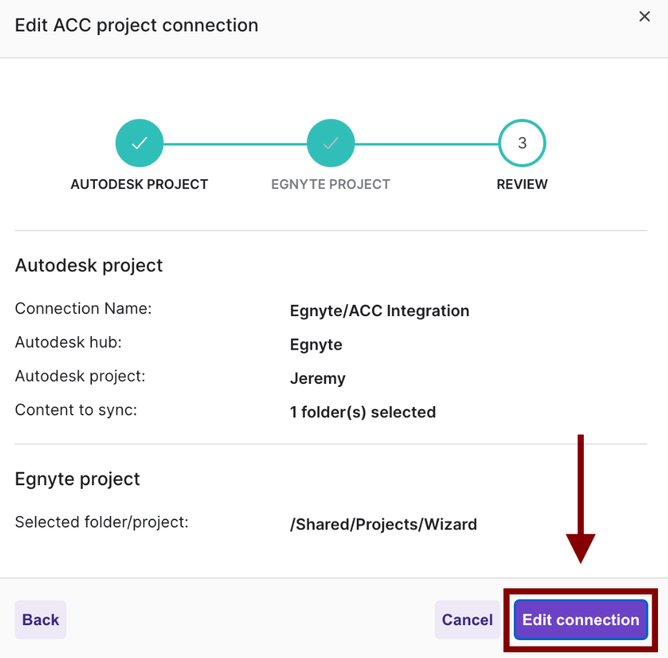Click the red arrow annotation pointing down
The image size is (668, 658).
(580, 500)
